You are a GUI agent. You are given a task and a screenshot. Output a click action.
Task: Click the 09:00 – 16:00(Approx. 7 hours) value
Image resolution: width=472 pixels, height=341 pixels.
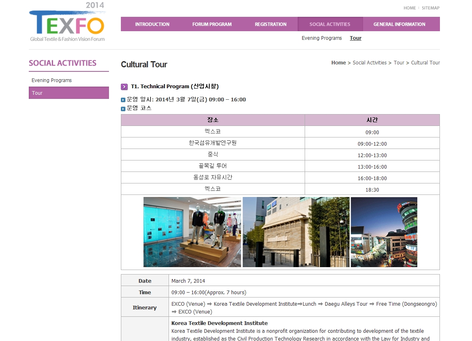[209, 292]
